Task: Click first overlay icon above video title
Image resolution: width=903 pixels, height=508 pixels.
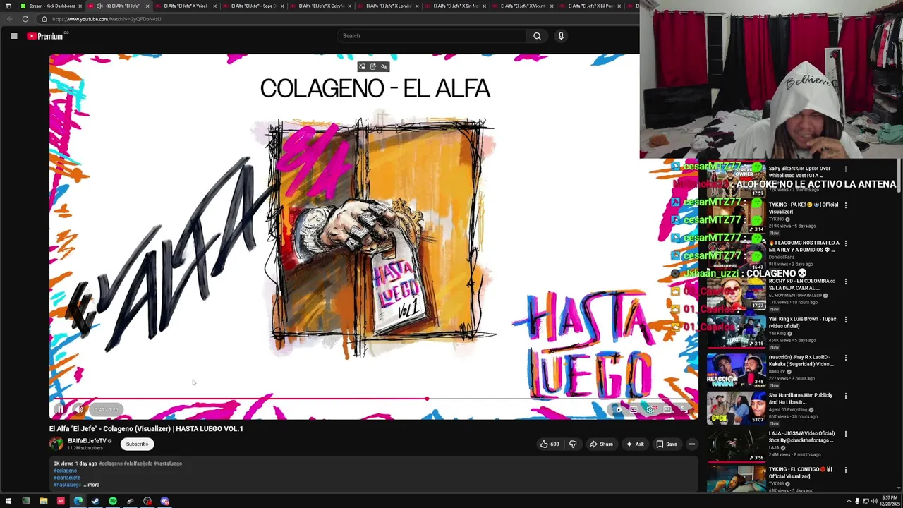Action: (363, 67)
